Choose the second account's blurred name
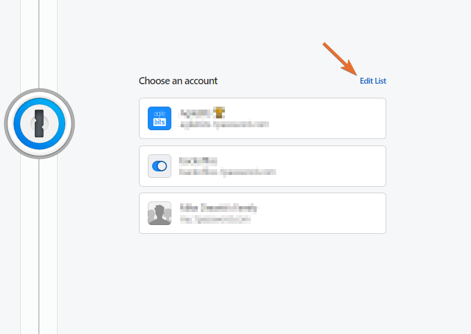The height and width of the screenshot is (334, 471). point(199,160)
